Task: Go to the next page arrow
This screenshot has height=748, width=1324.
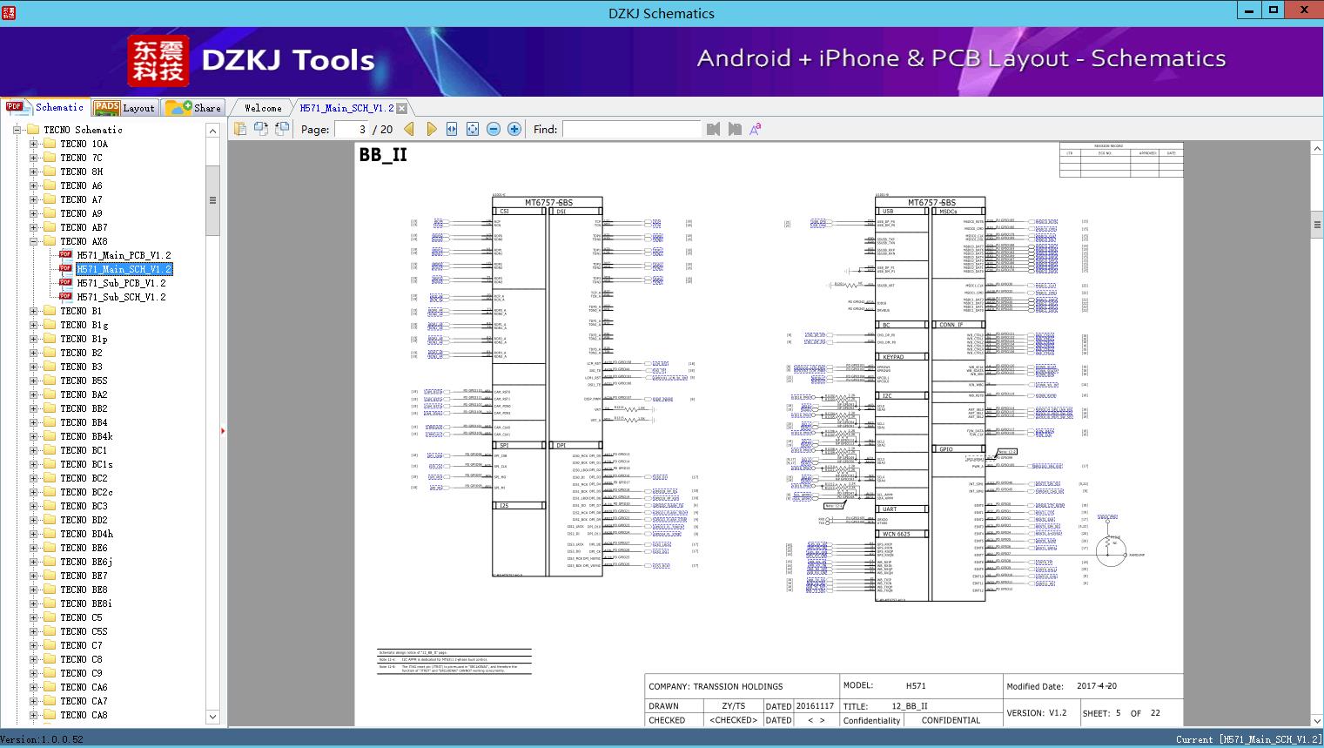Action: [432, 129]
